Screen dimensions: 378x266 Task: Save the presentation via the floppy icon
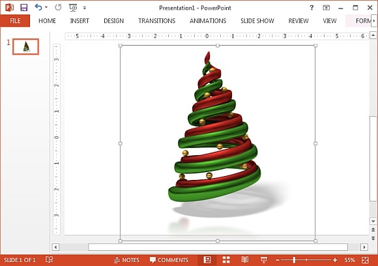pos(23,7)
